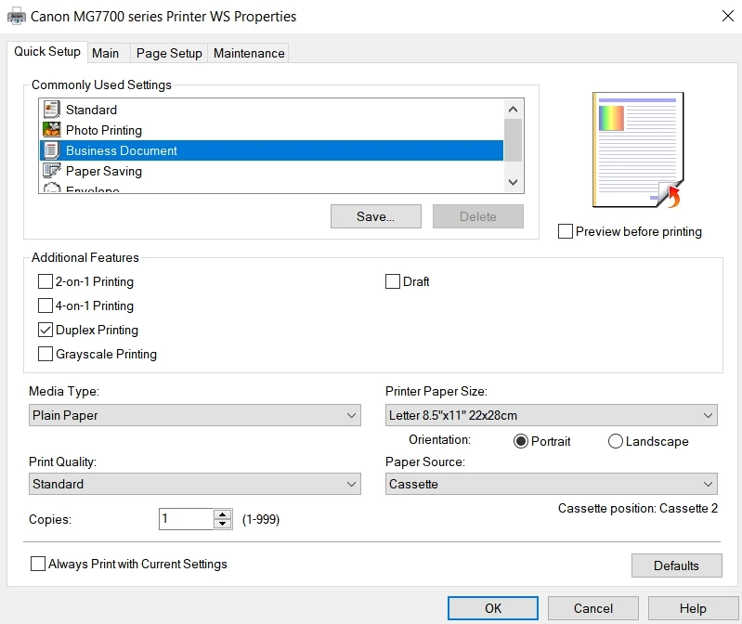Choose Landscape orientation
742x624 pixels.
tap(615, 441)
